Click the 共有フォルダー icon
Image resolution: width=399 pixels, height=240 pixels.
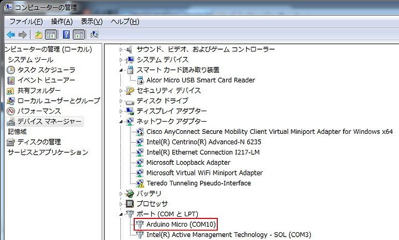[x=11, y=91]
